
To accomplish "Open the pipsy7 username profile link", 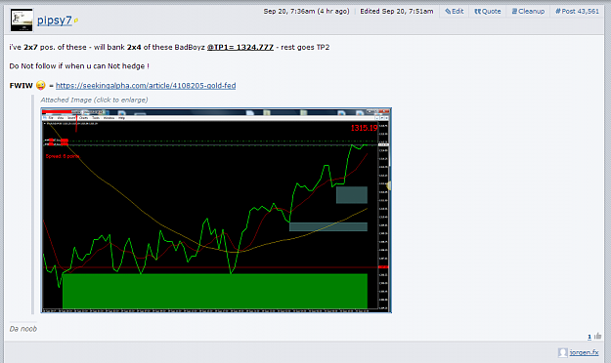I will (54, 20).
